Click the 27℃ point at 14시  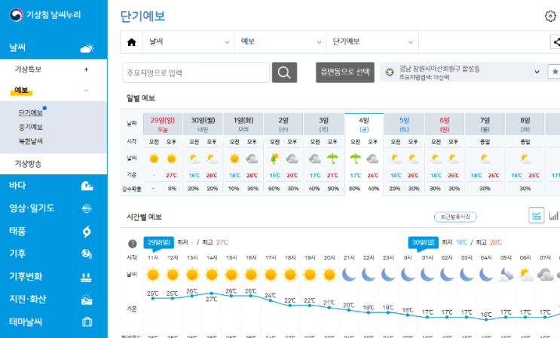tap(212, 293)
